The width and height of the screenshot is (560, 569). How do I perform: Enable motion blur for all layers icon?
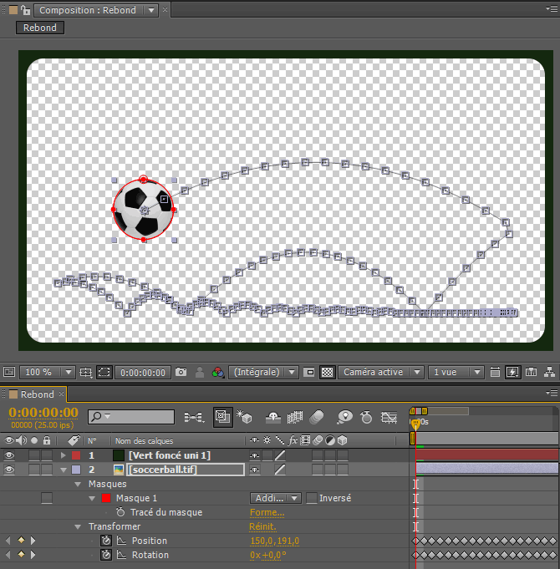(317, 417)
